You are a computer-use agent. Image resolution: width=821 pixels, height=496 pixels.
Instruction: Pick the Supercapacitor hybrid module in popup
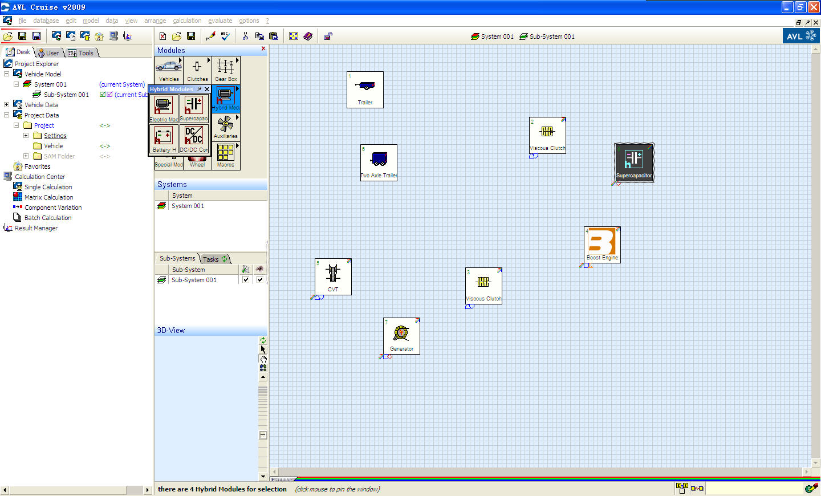[x=194, y=109]
